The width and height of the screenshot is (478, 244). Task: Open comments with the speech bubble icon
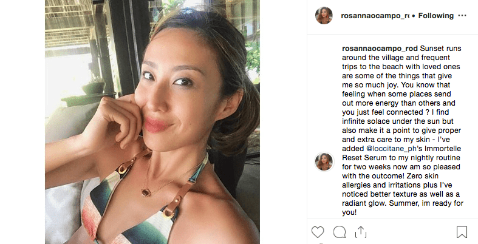(340, 231)
